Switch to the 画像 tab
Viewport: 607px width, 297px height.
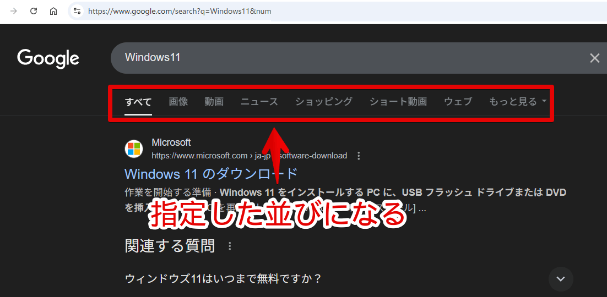pyautogui.click(x=178, y=102)
